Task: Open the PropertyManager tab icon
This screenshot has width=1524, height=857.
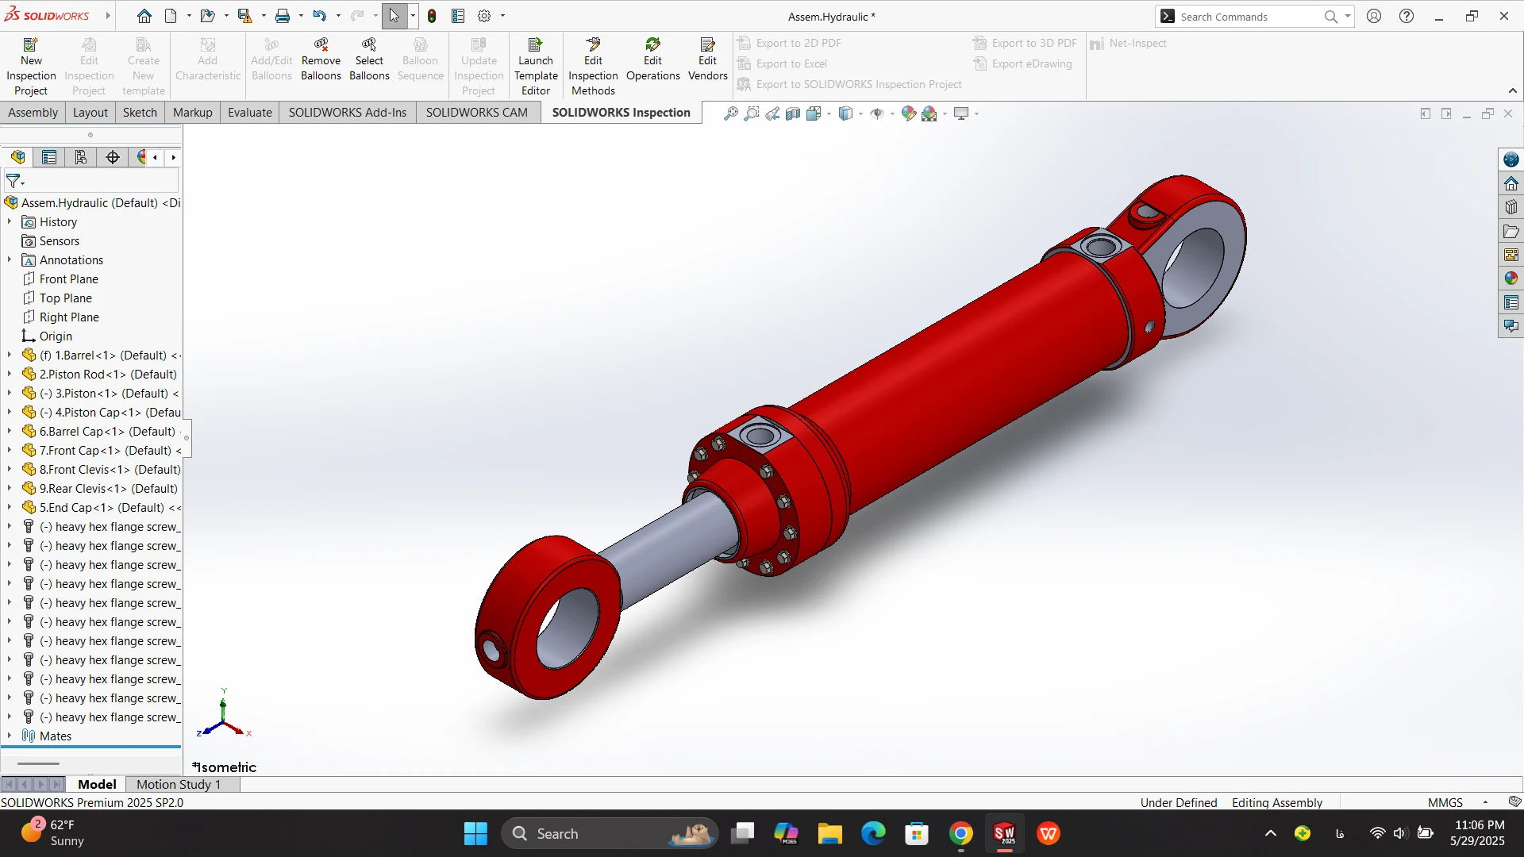Action: coord(49,157)
